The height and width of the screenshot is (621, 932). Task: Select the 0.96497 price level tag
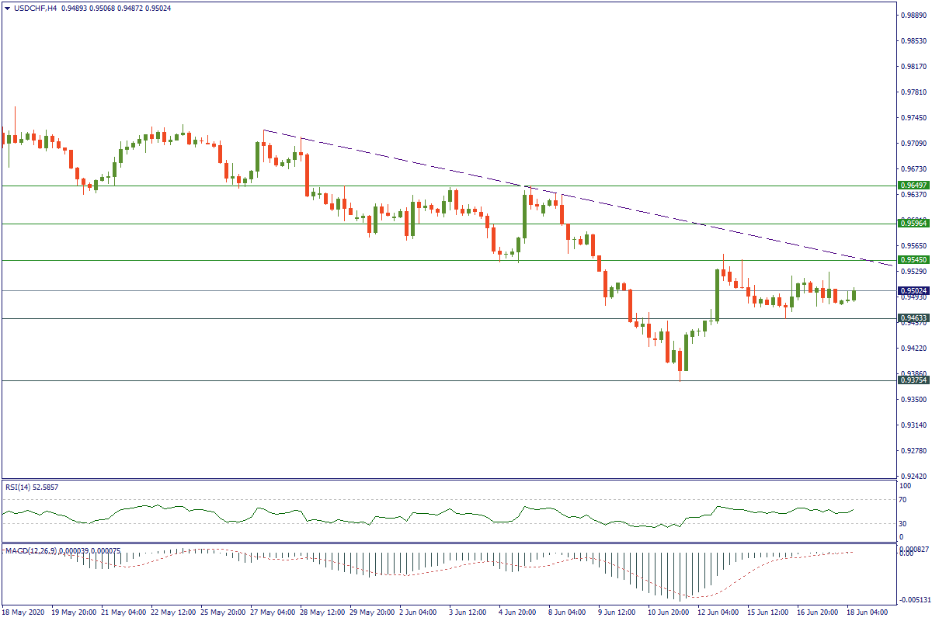913,186
